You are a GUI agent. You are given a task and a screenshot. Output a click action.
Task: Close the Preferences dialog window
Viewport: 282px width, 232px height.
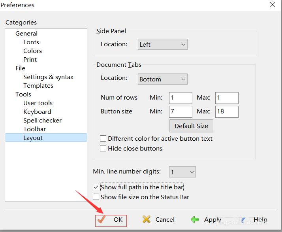pyautogui.click(x=273, y=5)
